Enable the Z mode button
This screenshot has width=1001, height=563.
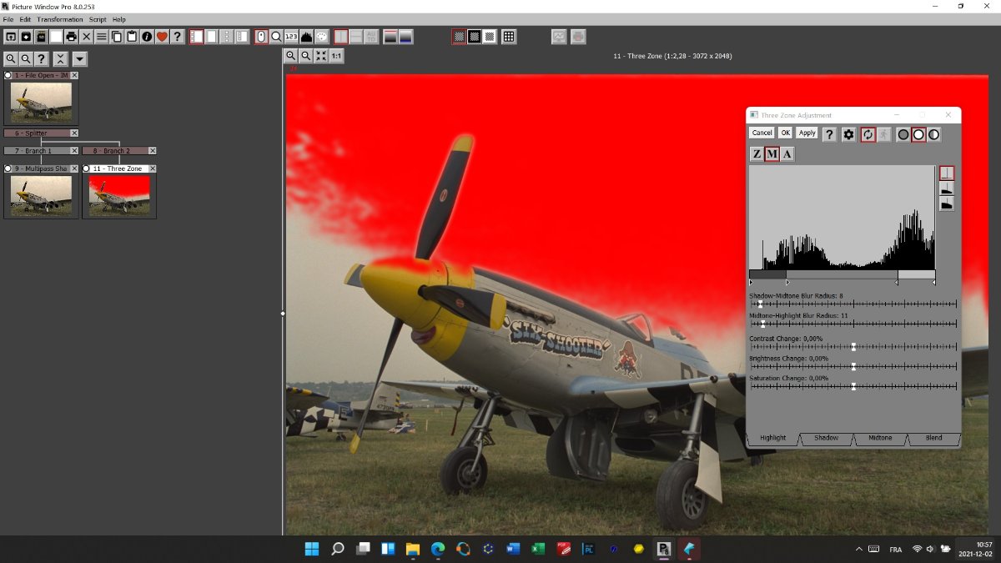[x=757, y=154]
